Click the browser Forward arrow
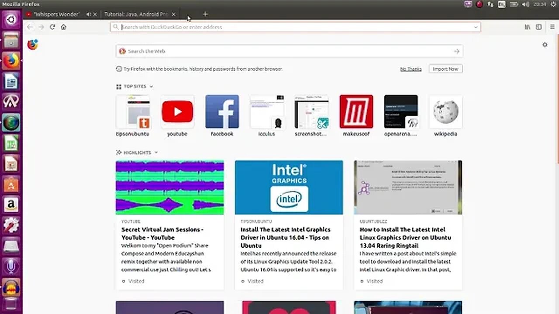 41,27
